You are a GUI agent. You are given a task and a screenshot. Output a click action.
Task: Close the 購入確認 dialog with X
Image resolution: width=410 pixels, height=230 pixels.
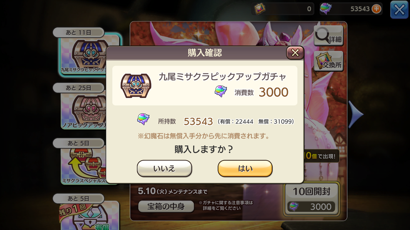[x=295, y=53]
